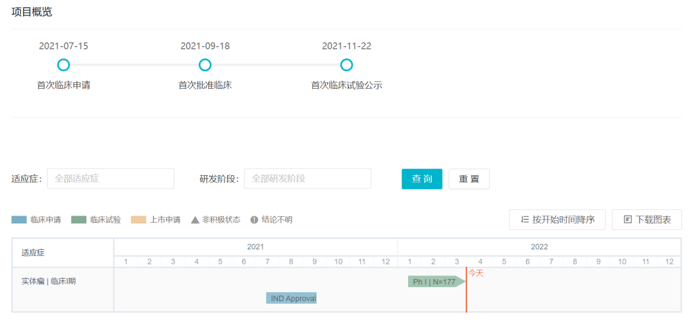Download chart via 下载图表 button
This screenshot has height=327, width=695.
click(646, 220)
